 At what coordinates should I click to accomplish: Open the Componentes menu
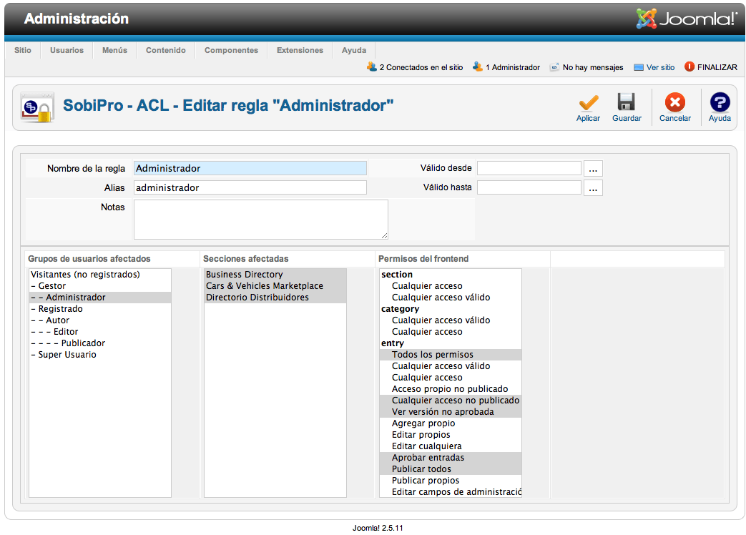(x=231, y=50)
